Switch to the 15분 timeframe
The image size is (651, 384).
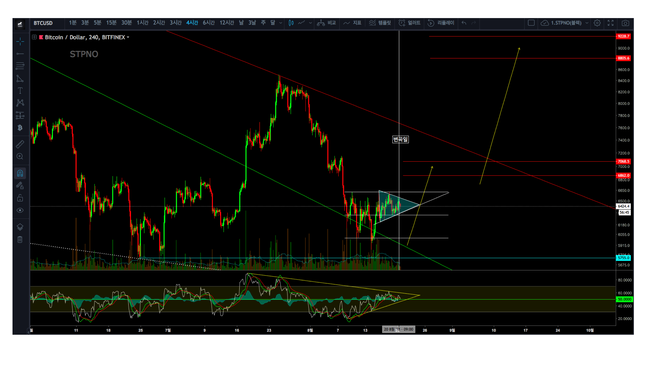111,23
